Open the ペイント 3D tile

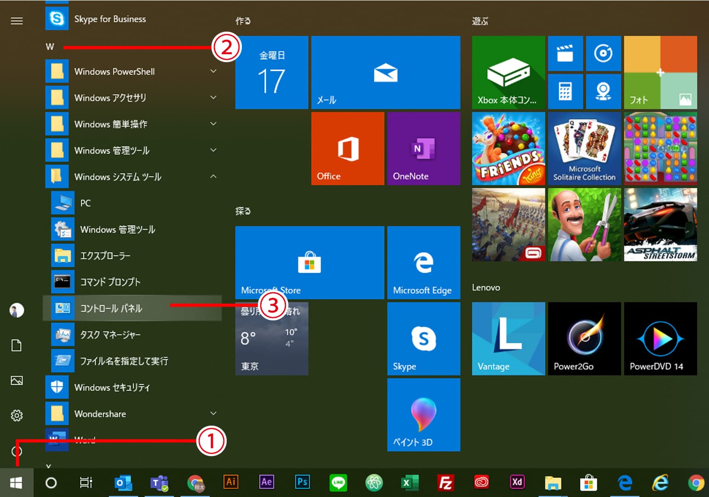pos(423,415)
